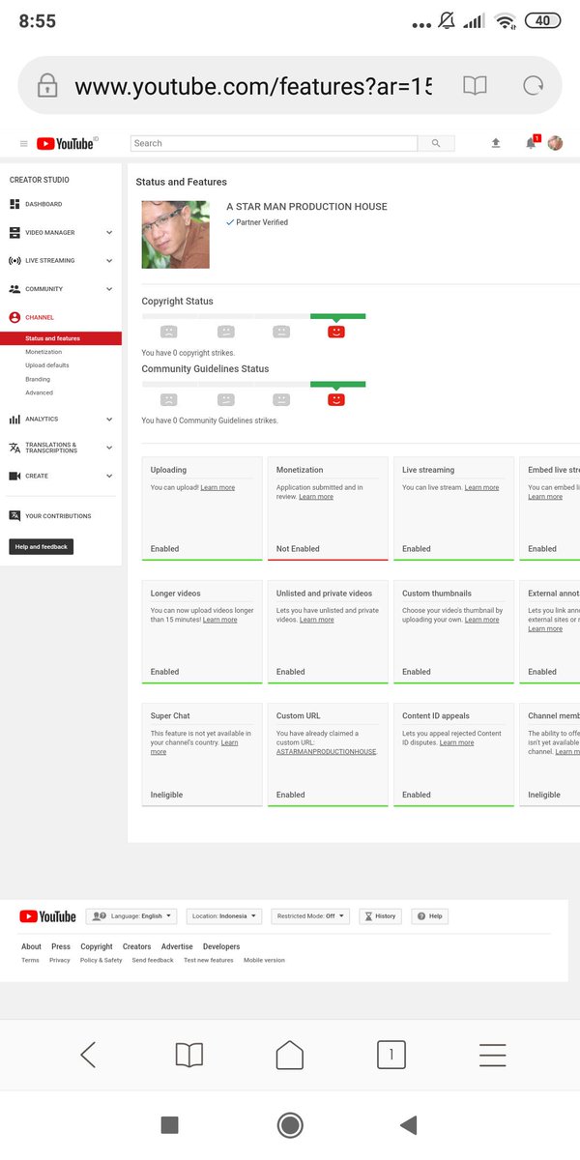Expand the Video Manager section chevron
The height and width of the screenshot is (1160, 580).
[109, 233]
